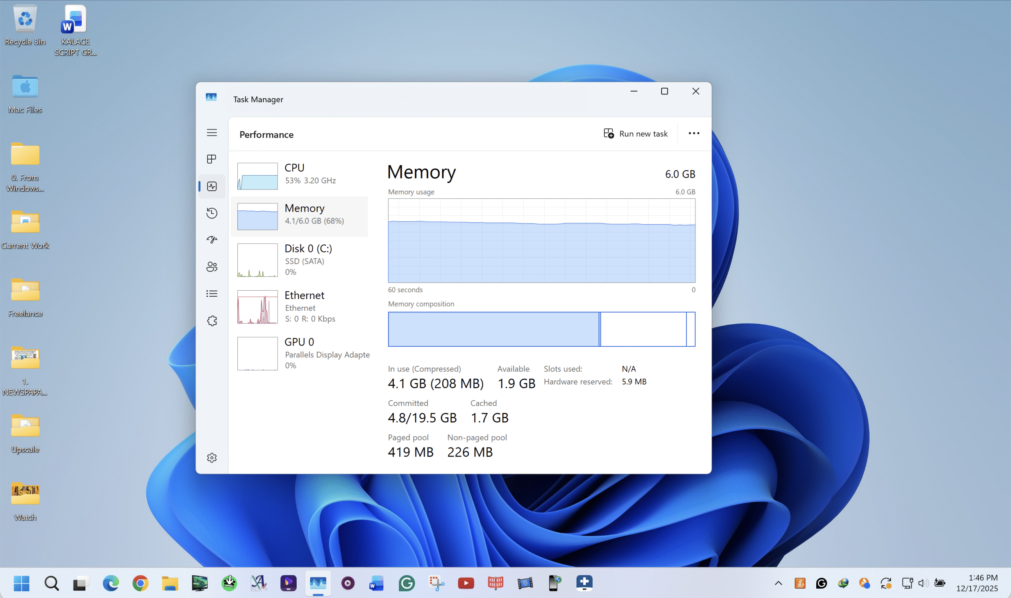
Task: Launch Google Chrome from taskbar
Action: (x=140, y=583)
